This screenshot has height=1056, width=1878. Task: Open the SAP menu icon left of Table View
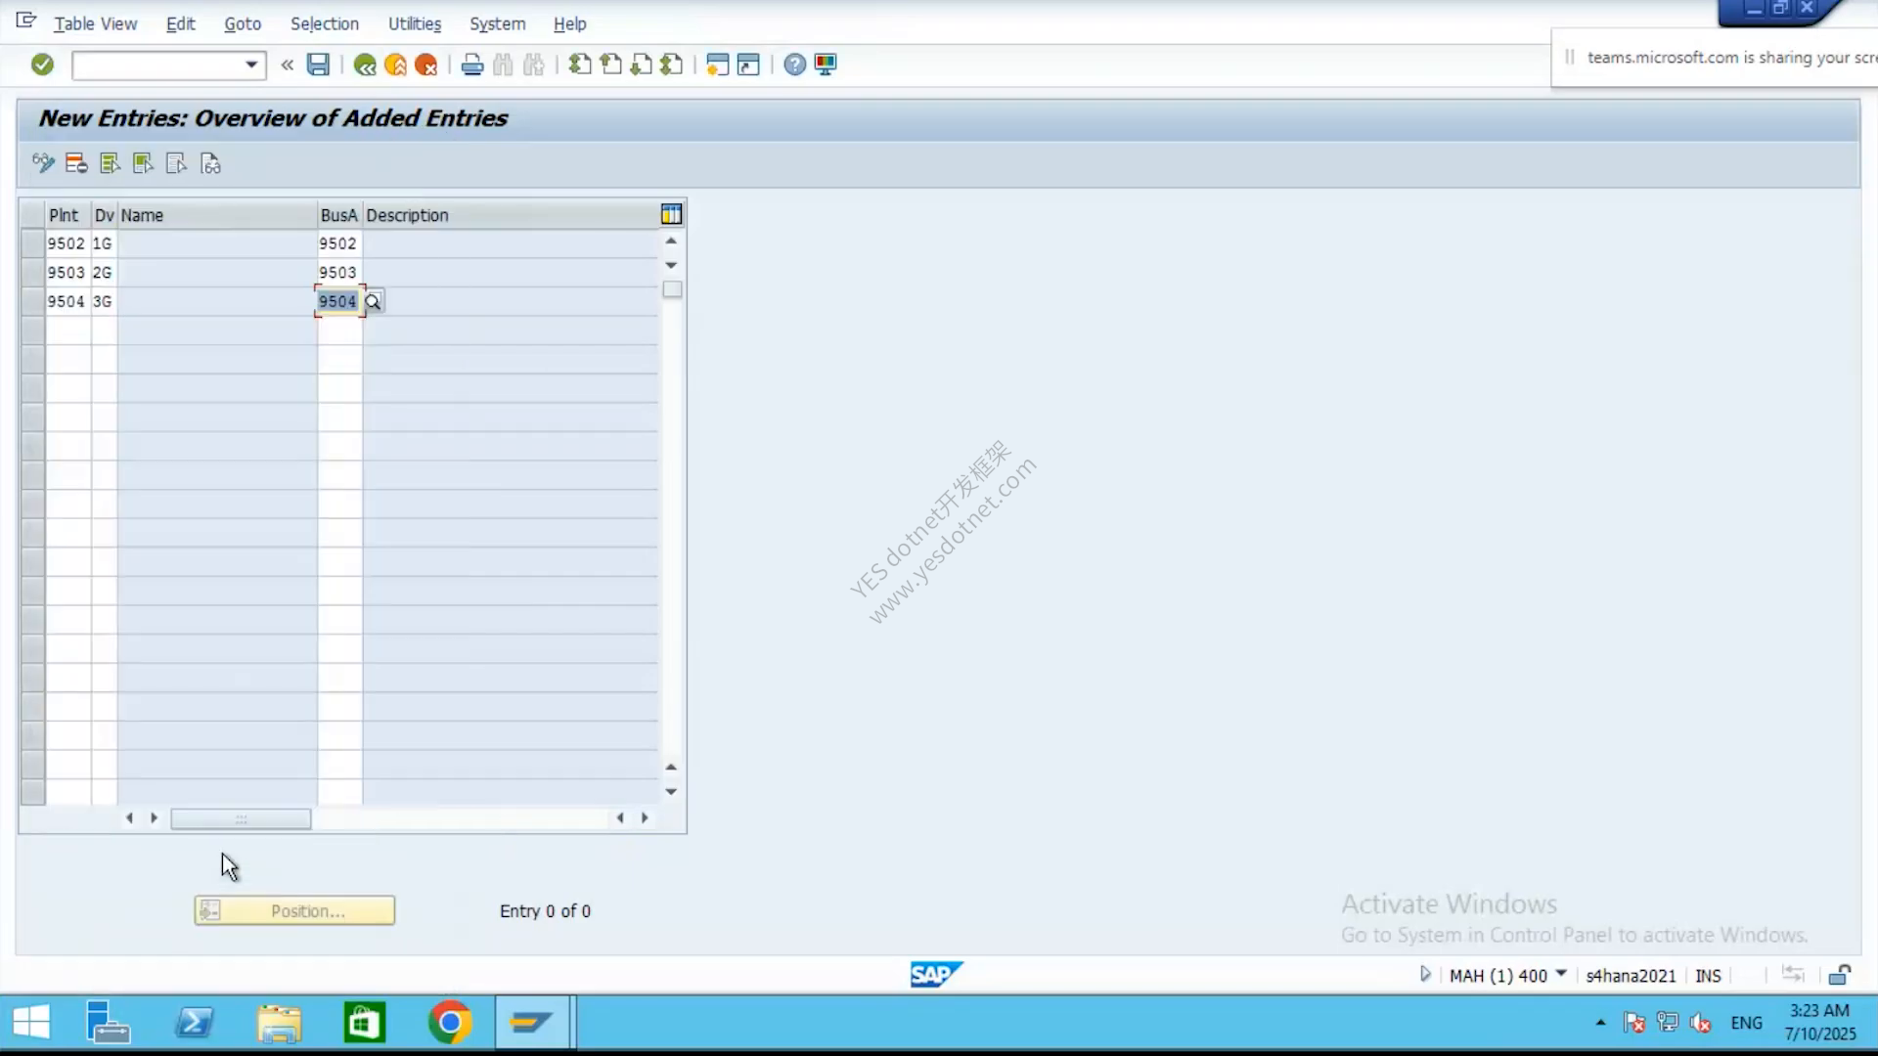pyautogui.click(x=26, y=22)
